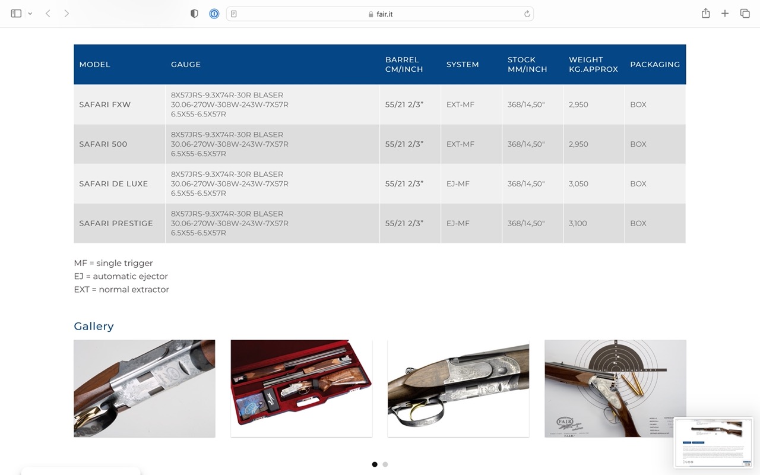The image size is (760, 475).
Task: Toggle the Safari sidebar icon
Action: (16, 14)
